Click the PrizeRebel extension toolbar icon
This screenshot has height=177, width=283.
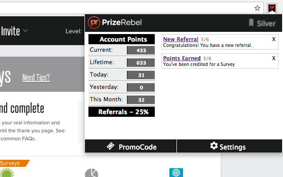tap(272, 8)
